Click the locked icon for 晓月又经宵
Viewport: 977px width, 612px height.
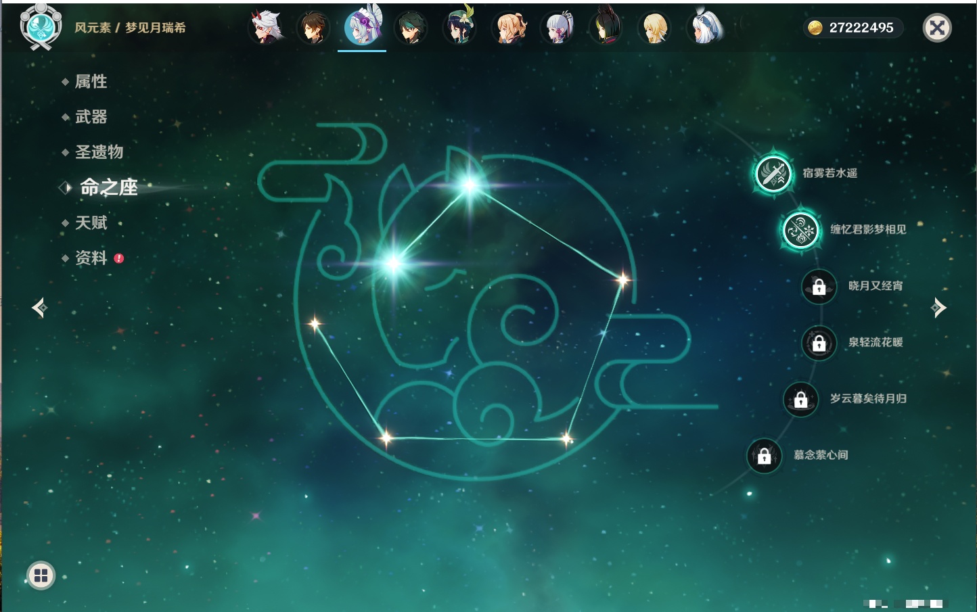click(x=819, y=286)
